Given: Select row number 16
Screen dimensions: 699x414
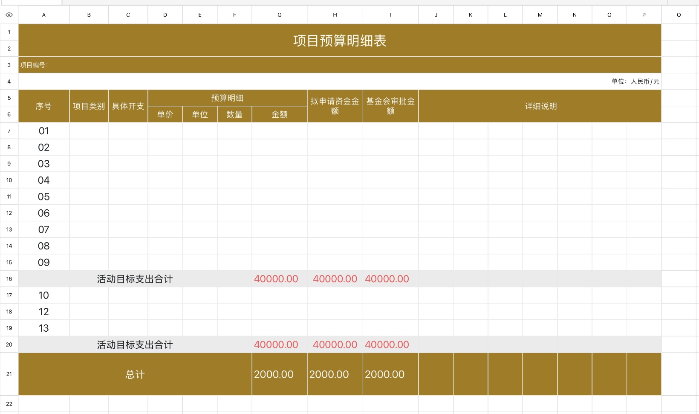Looking at the screenshot, I should 9,278.
